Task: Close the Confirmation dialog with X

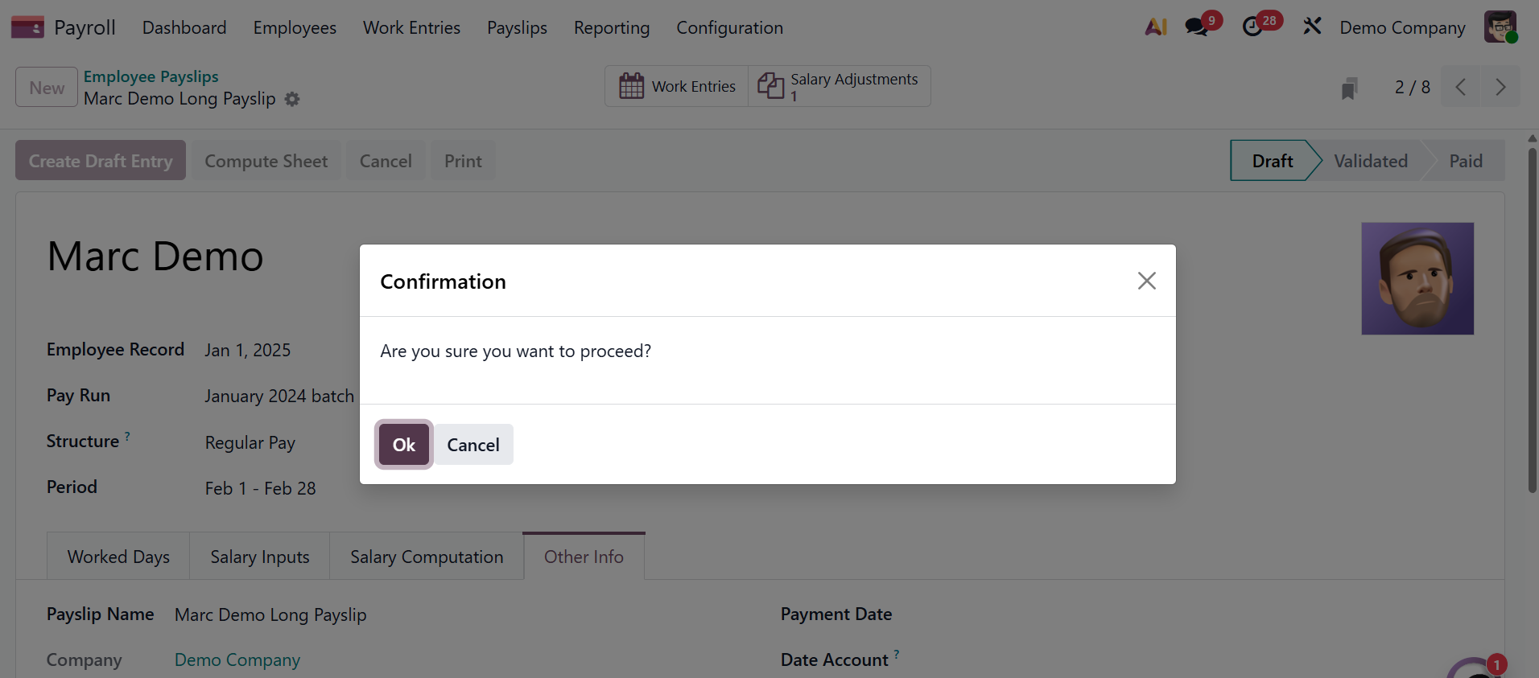Action: (x=1146, y=281)
